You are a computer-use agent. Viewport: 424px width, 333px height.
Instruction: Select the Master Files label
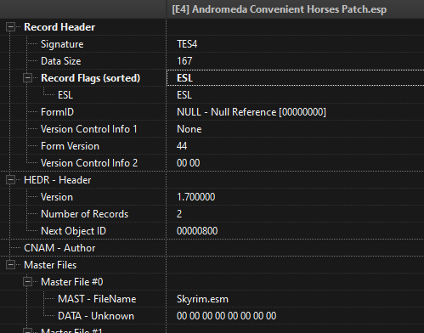(50, 265)
